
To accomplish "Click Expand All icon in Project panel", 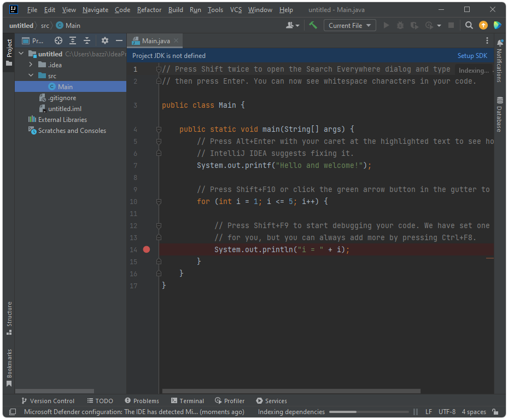I will [x=73, y=40].
